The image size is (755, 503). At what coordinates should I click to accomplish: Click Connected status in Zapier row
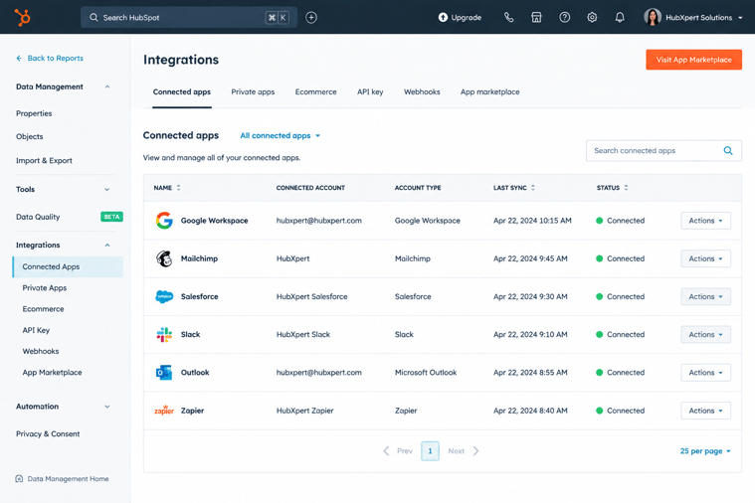pos(620,411)
